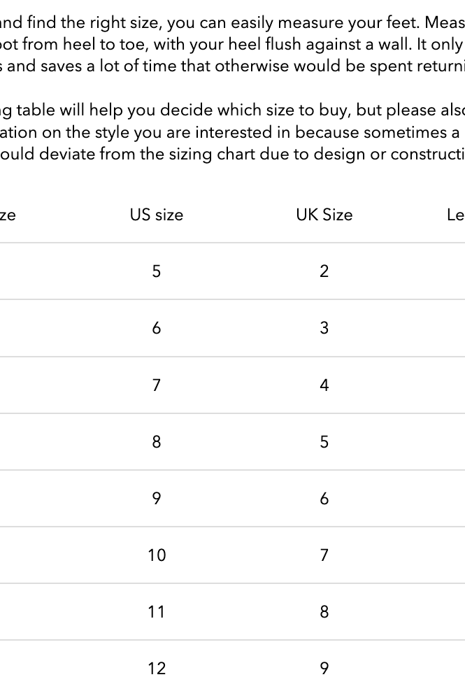The image size is (465, 698).
Task: Click UK size 8 cell
Action: click(x=324, y=612)
